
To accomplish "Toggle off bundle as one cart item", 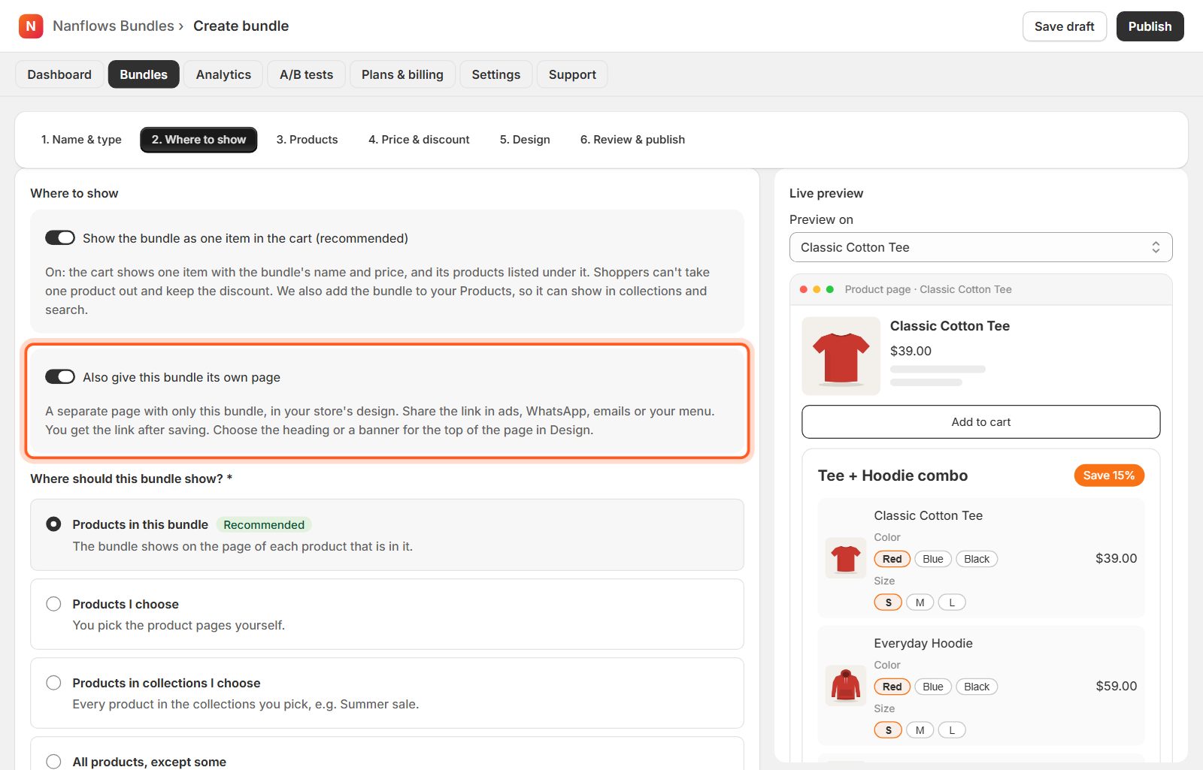I will point(60,238).
